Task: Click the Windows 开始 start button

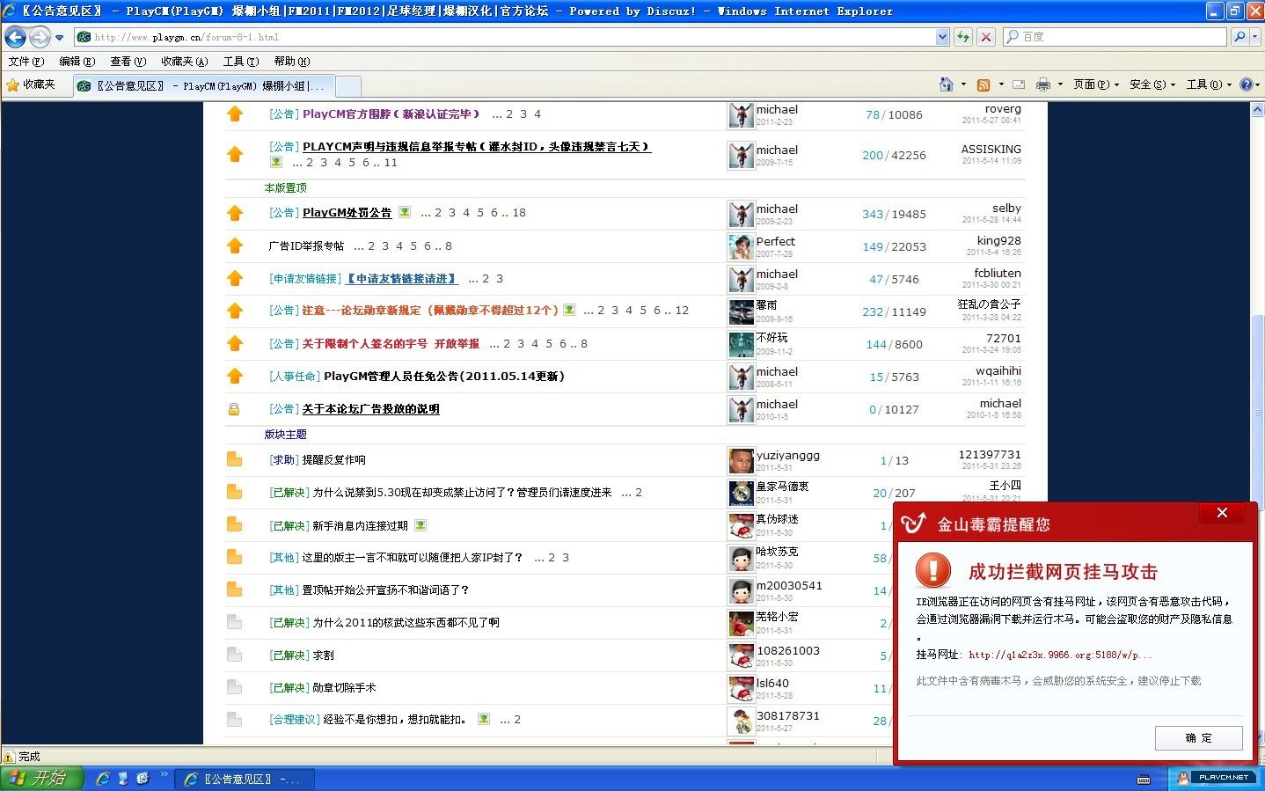Action: 41,778
